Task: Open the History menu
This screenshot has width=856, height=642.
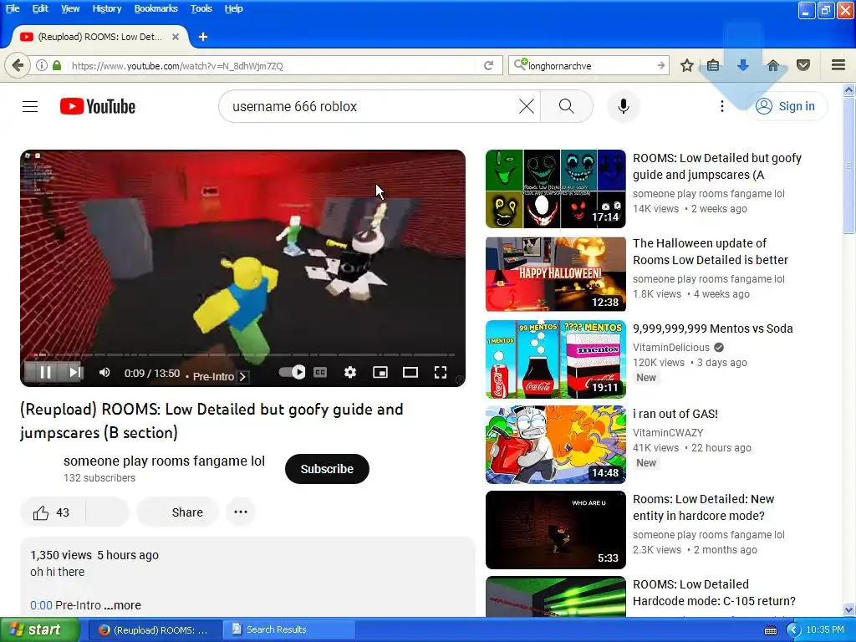Action: coord(106,8)
